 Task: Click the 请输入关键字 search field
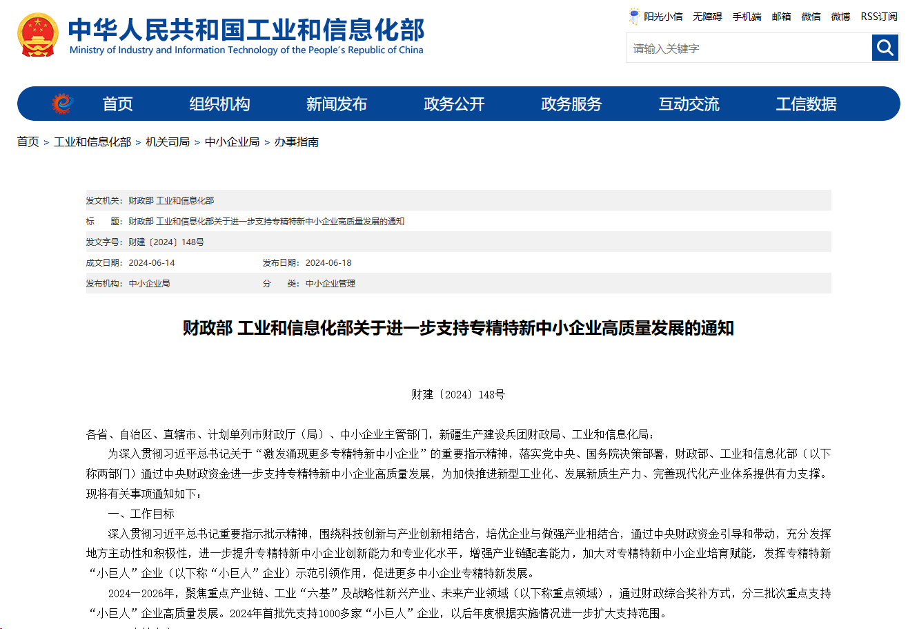tap(749, 48)
